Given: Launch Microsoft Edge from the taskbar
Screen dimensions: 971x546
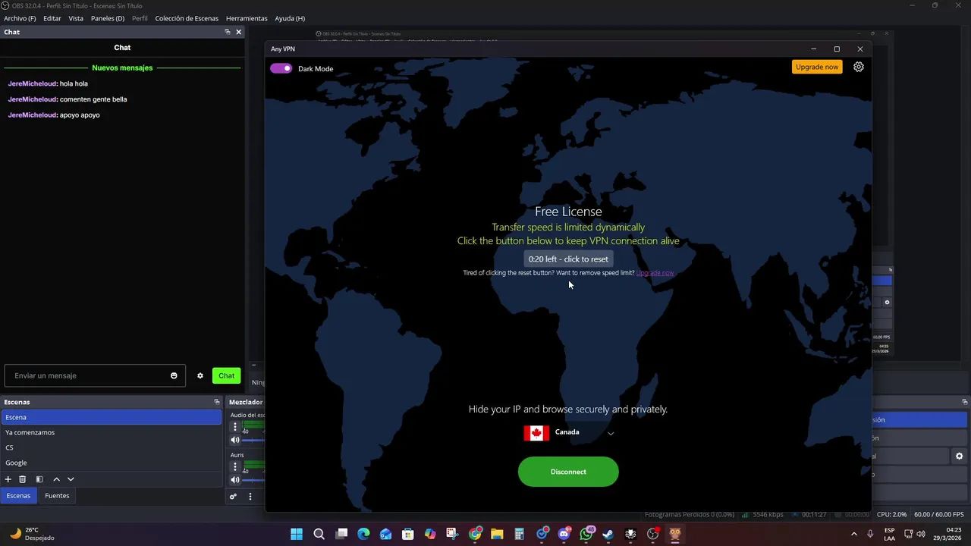Looking at the screenshot, I should pos(363,534).
